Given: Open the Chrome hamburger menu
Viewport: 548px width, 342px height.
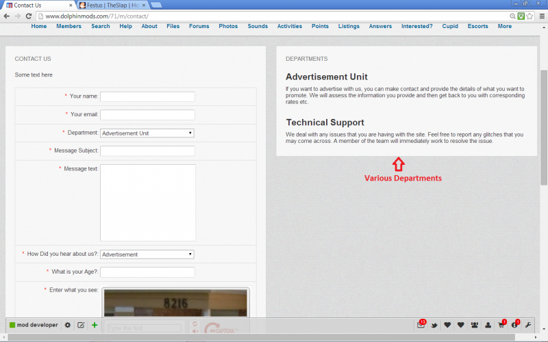Looking at the screenshot, I should coord(542,16).
